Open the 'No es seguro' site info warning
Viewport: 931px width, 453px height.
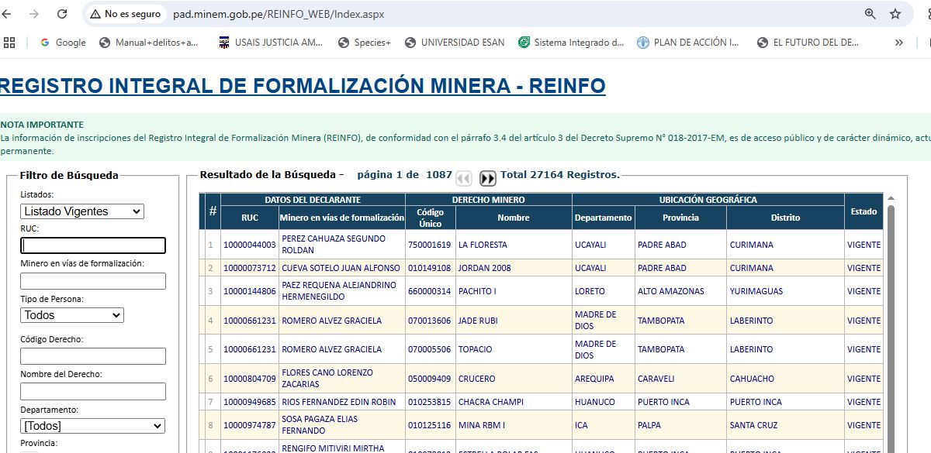pos(125,14)
